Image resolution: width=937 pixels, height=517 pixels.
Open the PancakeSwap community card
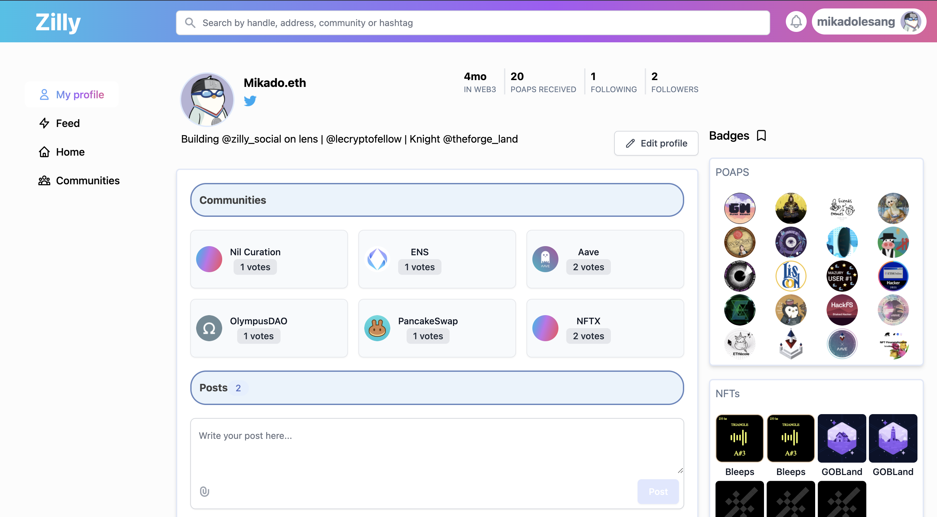coord(437,328)
